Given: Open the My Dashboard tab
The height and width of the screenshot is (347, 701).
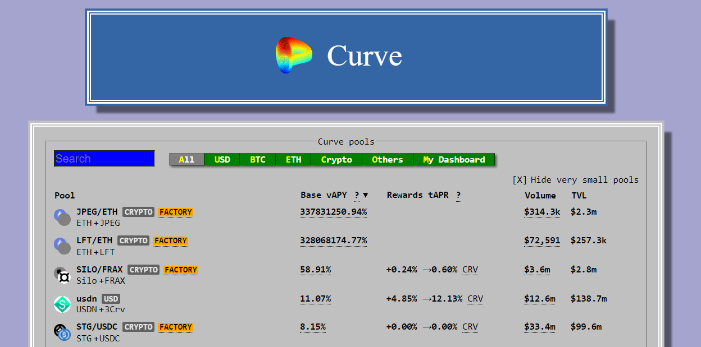Looking at the screenshot, I should pyautogui.click(x=454, y=160).
